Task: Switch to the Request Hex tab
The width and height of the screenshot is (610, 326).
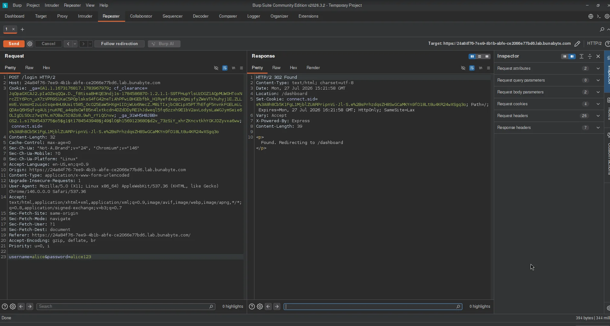Action: click(46, 68)
